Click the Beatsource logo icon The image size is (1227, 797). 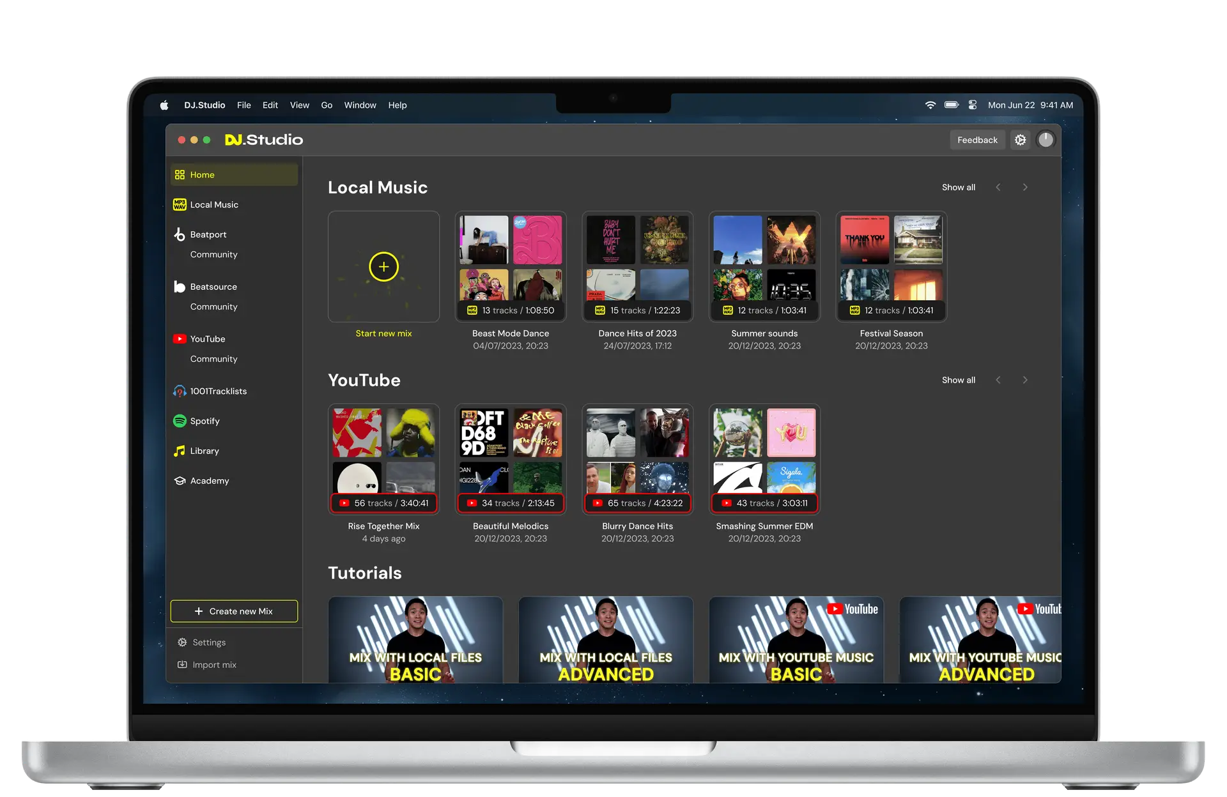tap(180, 287)
